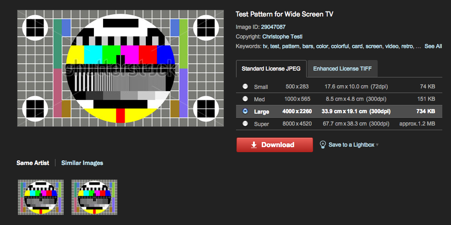Click the 'bars' keyword link
Screen dimensions: 451x225
pyautogui.click(x=308, y=46)
